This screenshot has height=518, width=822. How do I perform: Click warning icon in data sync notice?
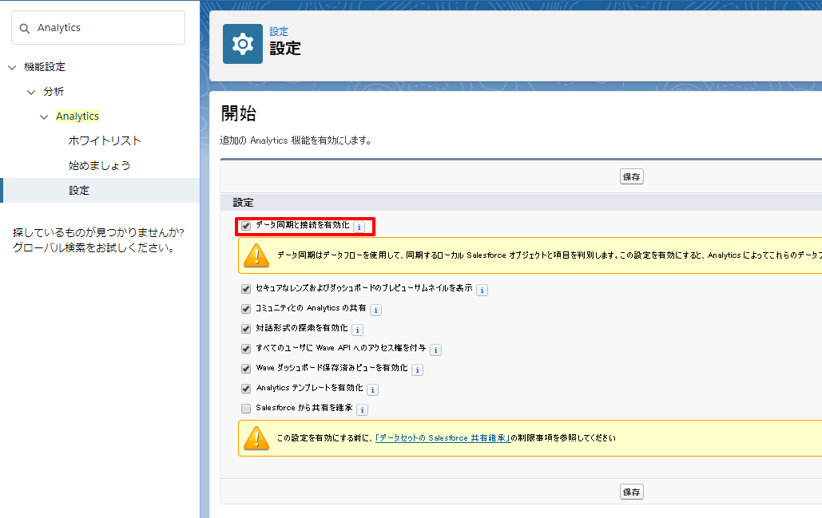256,255
